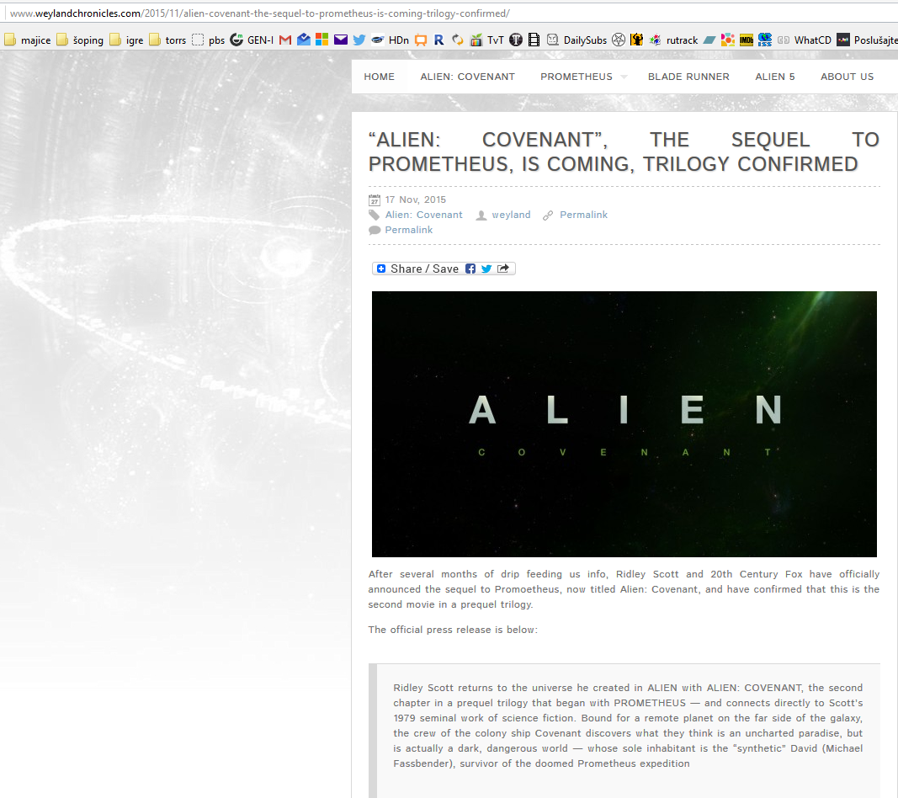Open the film strip bookmark icon

(534, 40)
